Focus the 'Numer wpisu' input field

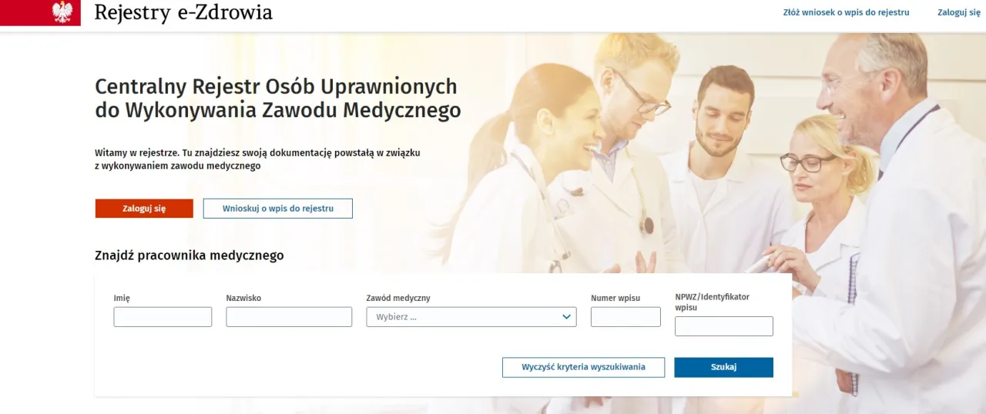[x=625, y=317]
